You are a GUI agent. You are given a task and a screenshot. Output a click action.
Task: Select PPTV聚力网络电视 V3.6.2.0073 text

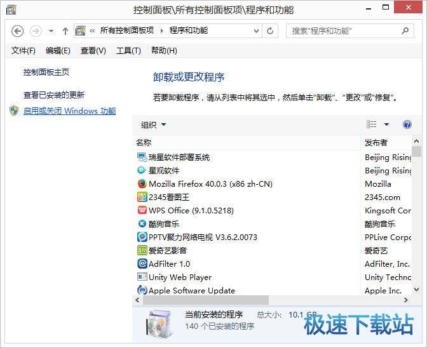pos(203,238)
